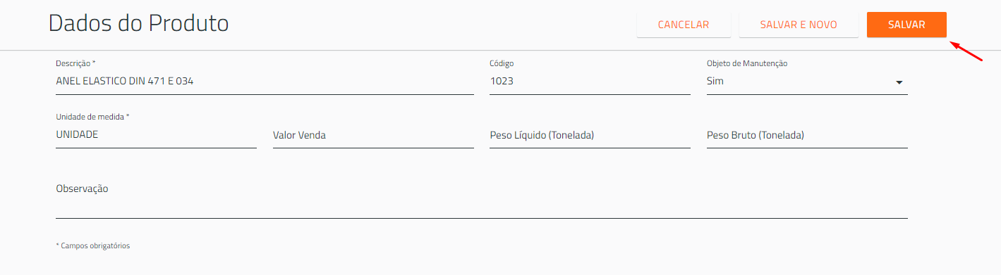Focus the description text ANEL ELASTICO DIN 471 E 034
1001x275 pixels.
click(125, 81)
